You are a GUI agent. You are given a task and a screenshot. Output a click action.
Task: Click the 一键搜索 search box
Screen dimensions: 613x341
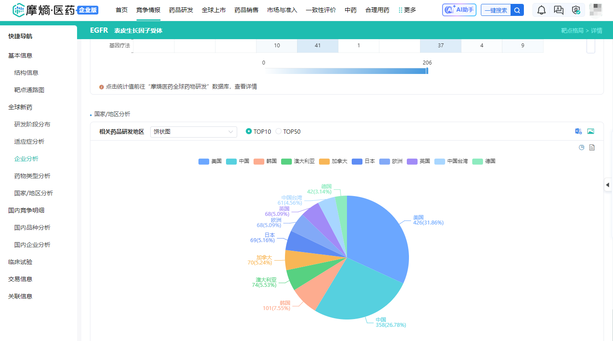click(496, 10)
